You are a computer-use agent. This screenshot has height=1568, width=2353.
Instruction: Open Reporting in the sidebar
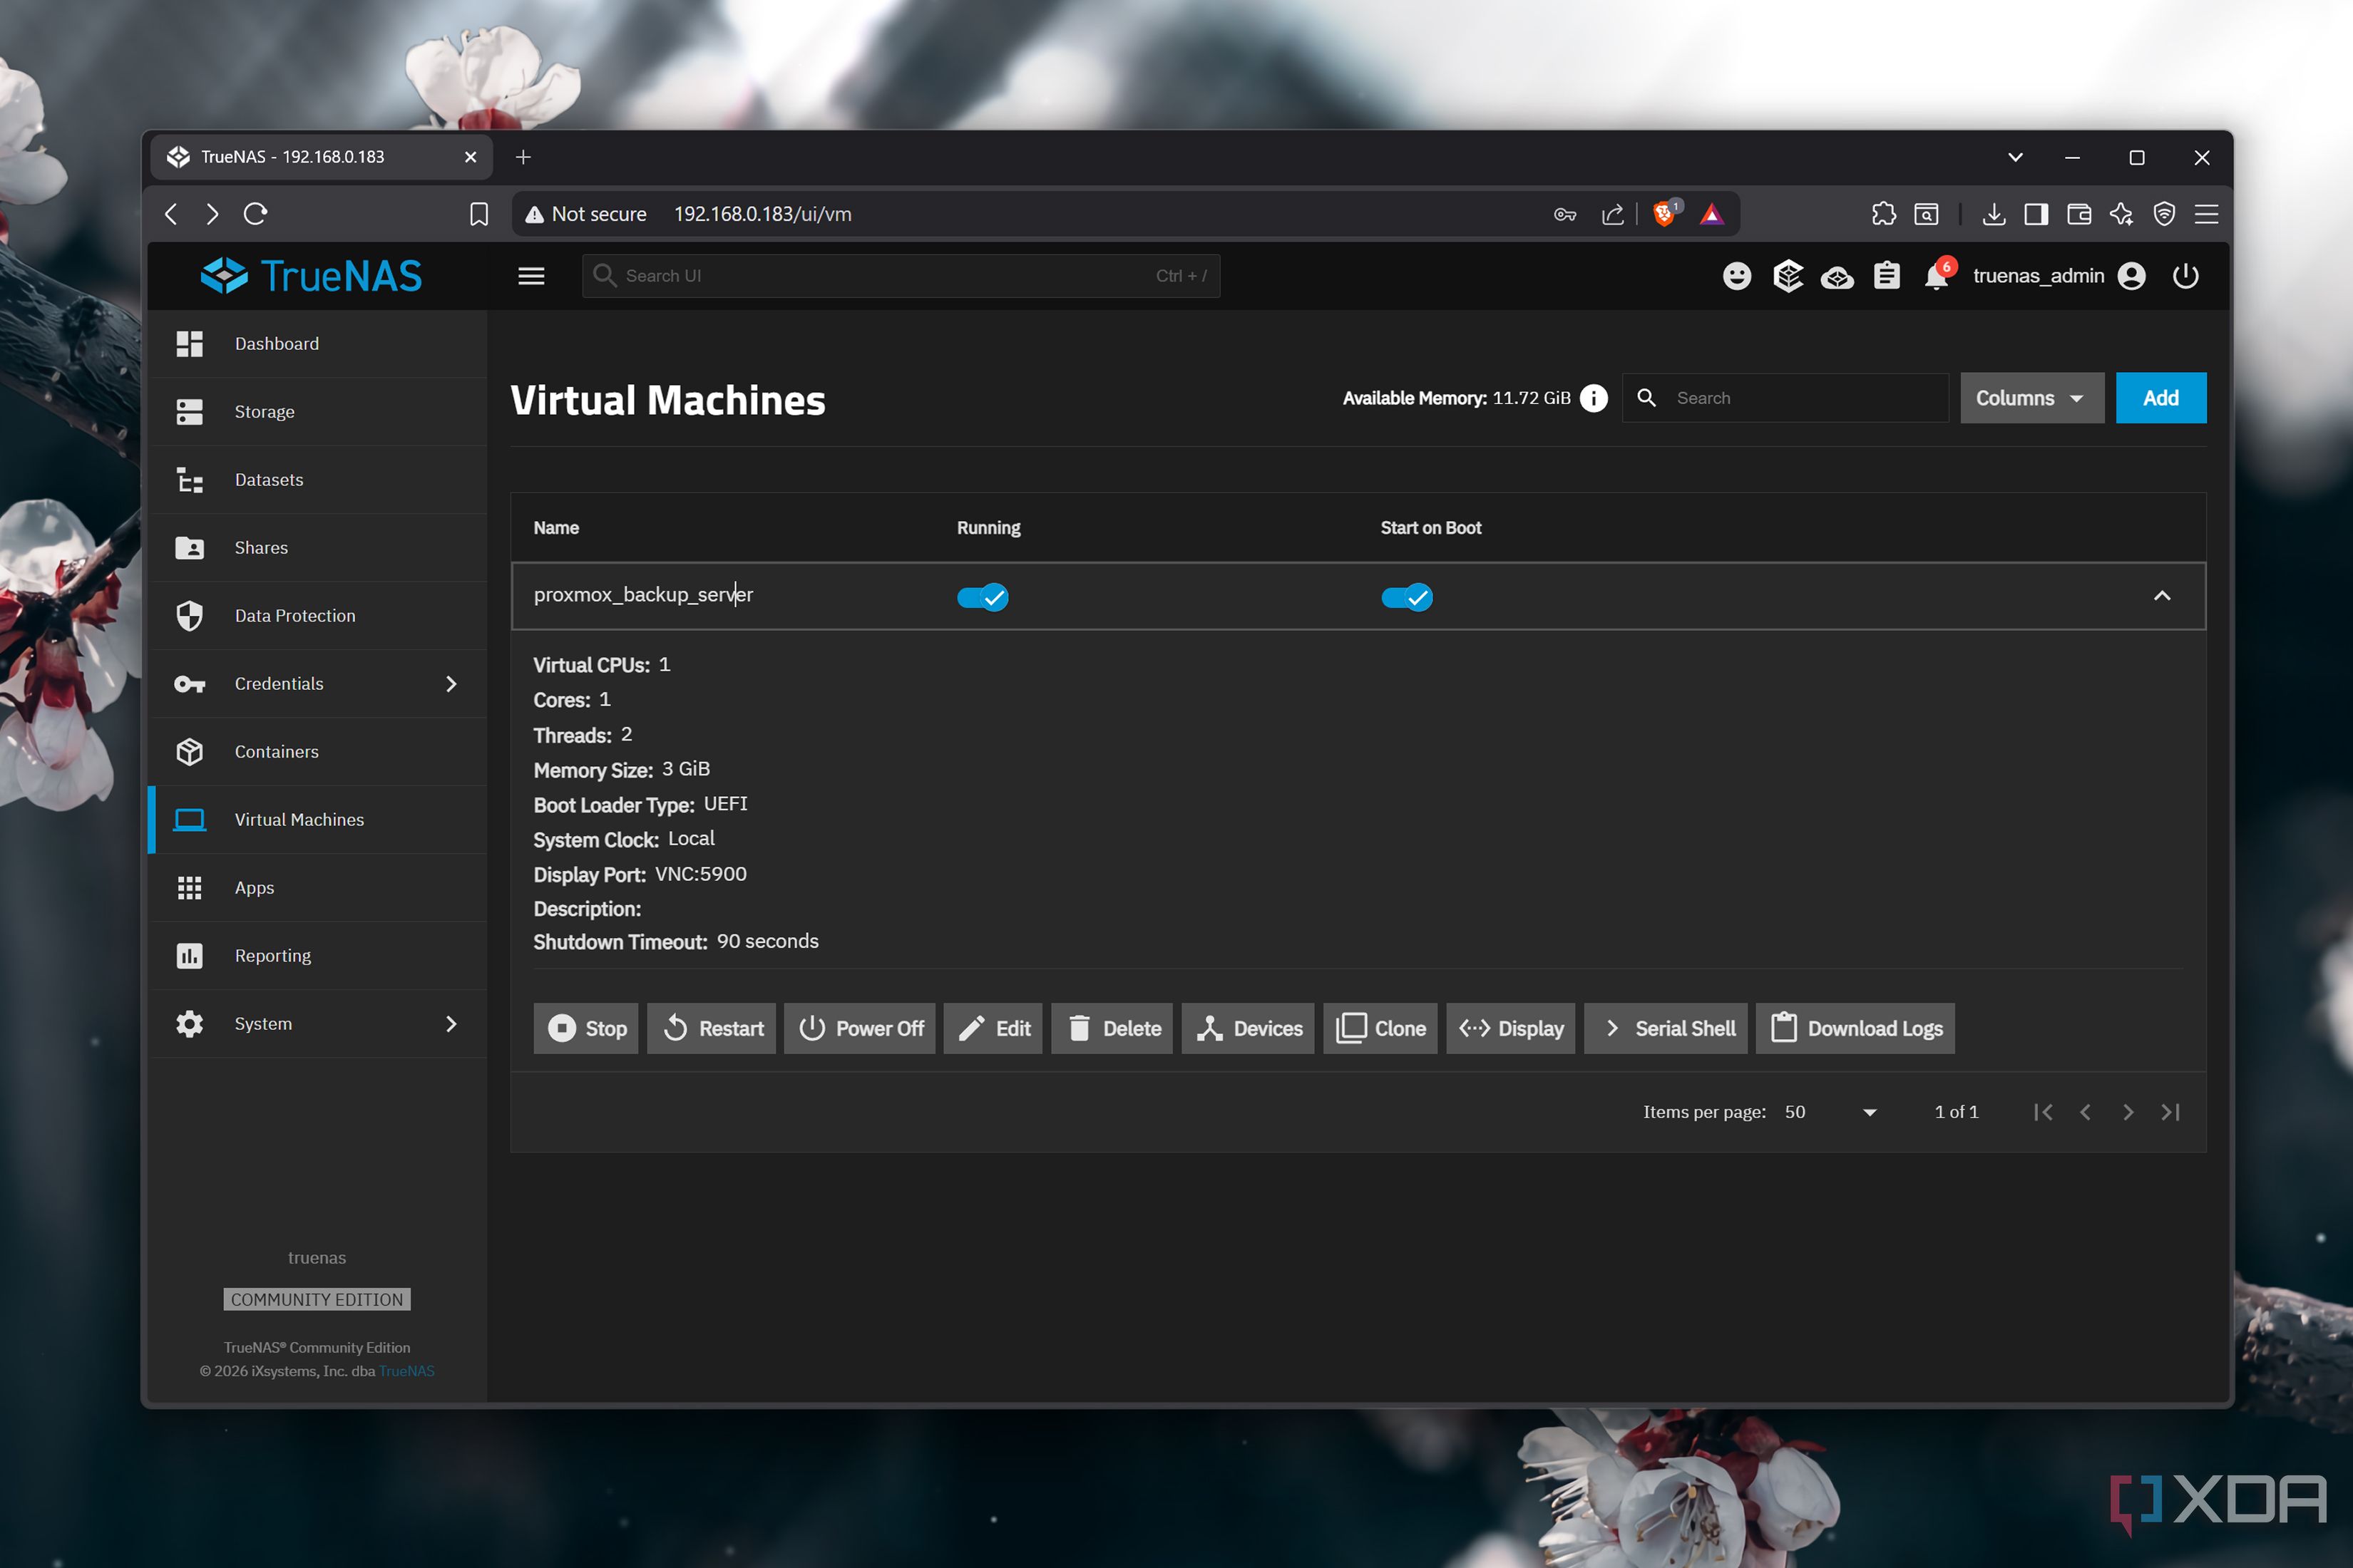pos(318,956)
